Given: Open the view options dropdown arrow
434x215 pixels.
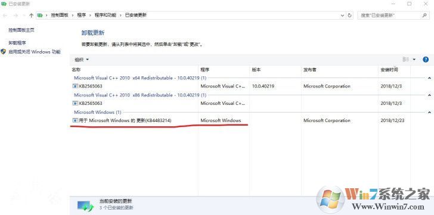Looking at the screenshot, I should click(414, 60).
